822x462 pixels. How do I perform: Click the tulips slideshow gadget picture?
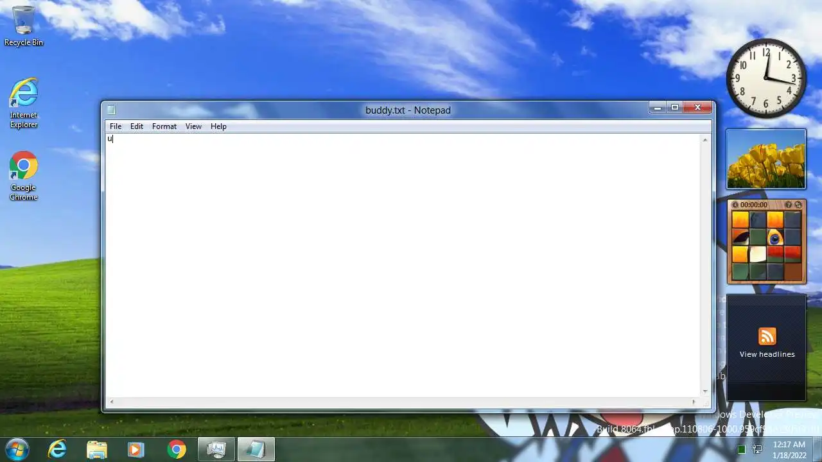(766, 159)
